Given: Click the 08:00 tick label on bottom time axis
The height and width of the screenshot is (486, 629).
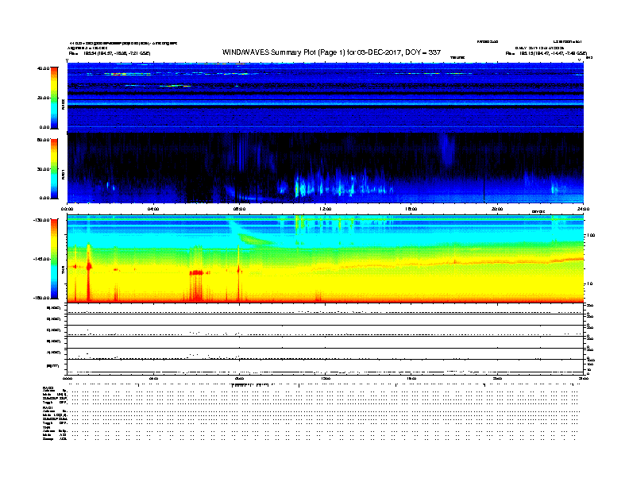Looking at the screenshot, I should (240, 378).
